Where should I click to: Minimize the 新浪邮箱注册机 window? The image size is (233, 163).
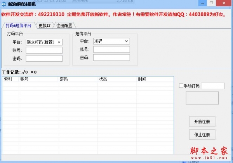202,3
